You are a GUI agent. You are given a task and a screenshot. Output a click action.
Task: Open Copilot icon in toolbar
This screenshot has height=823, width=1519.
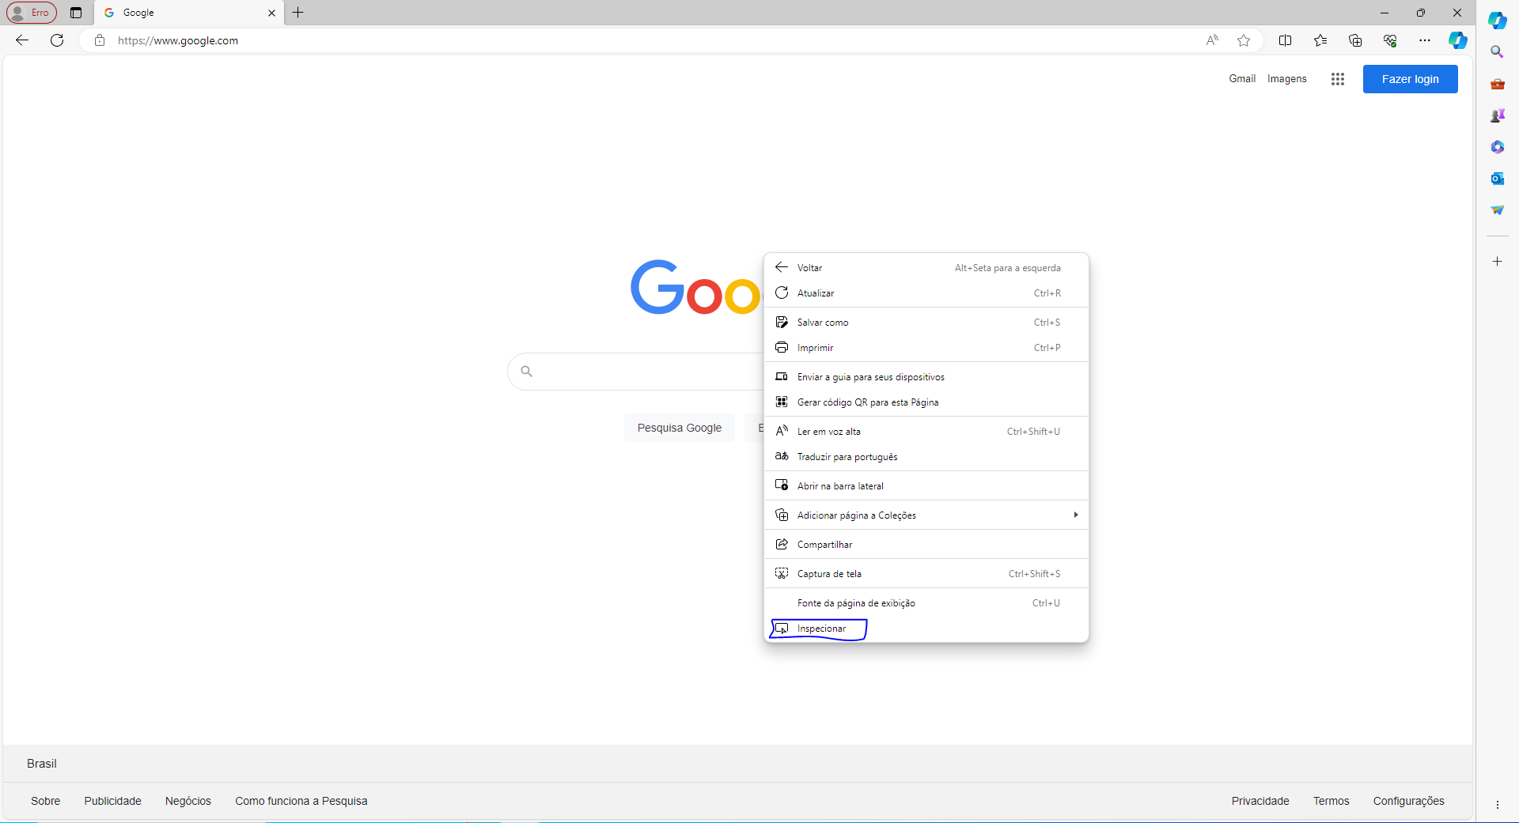[x=1458, y=40]
